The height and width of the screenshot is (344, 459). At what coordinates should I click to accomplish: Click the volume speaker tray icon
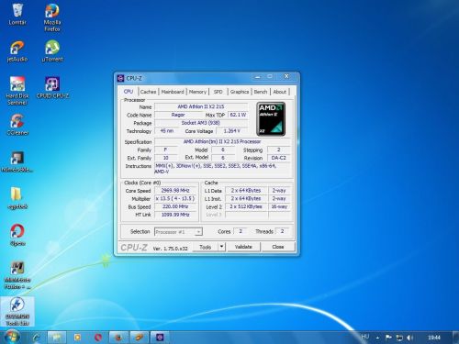pyautogui.click(x=409, y=338)
